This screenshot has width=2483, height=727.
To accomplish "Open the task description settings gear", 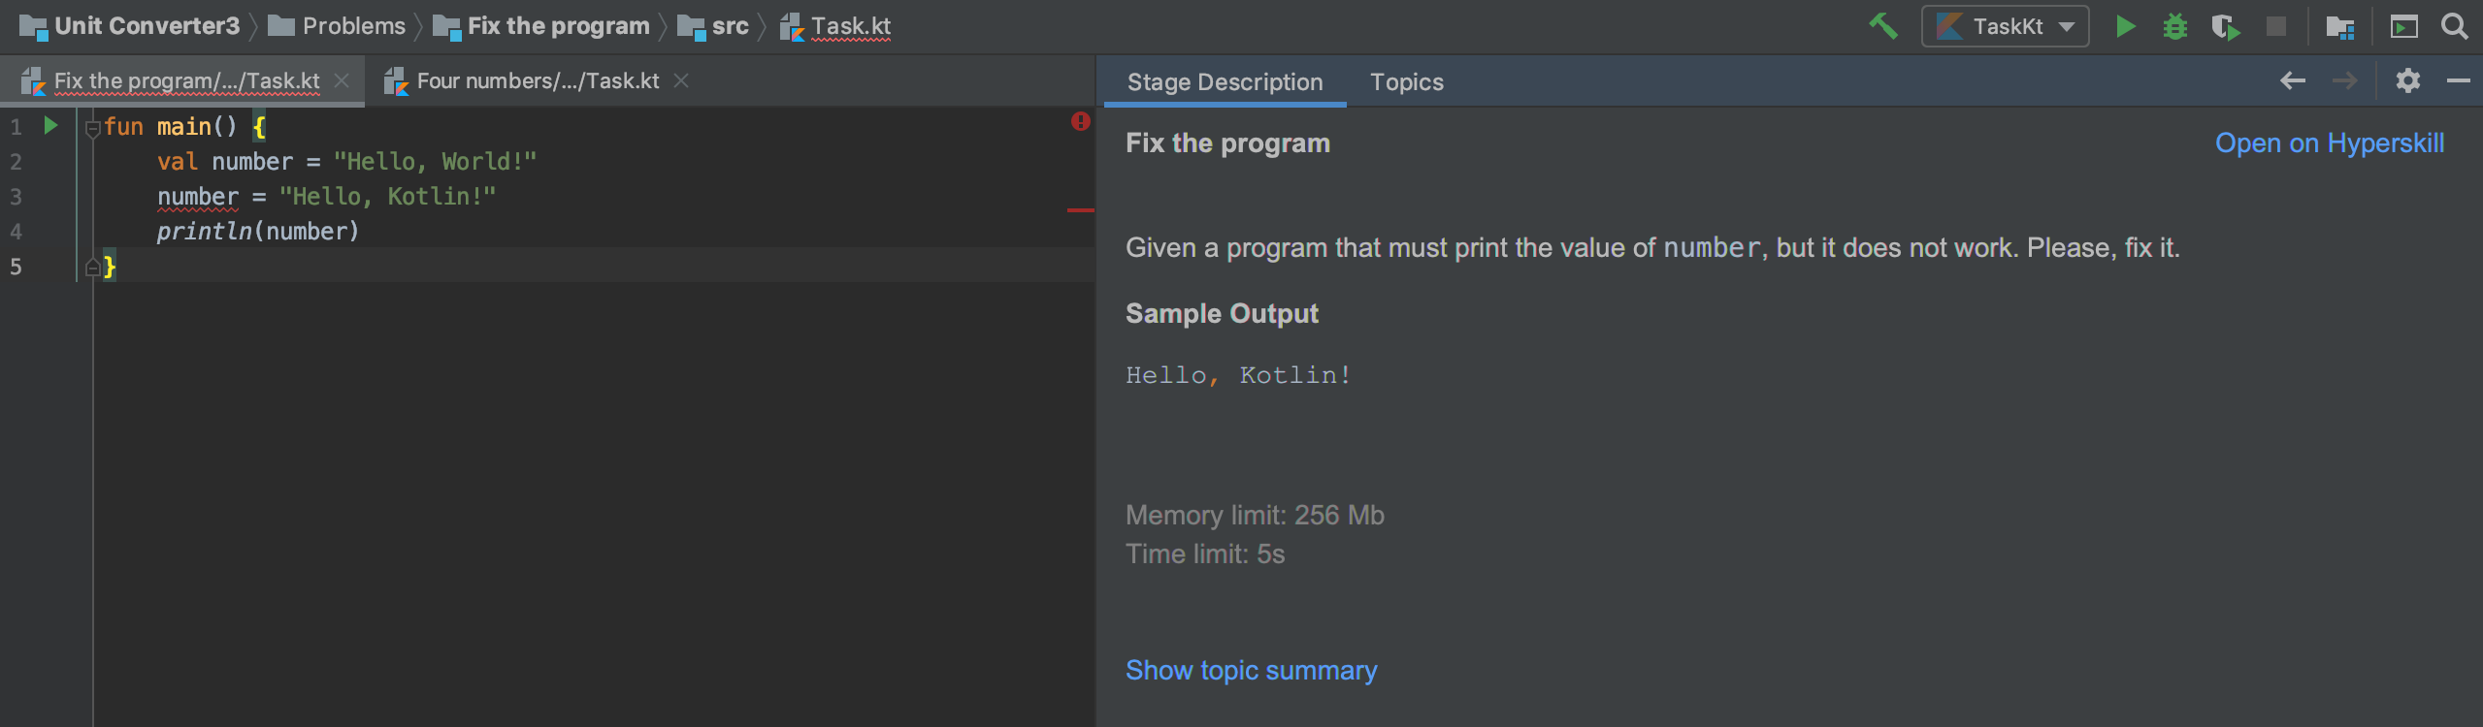I will click(2407, 80).
